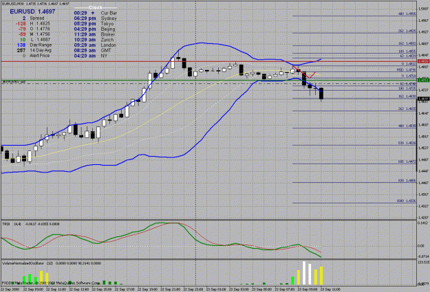Viewport: 430px width, 292px height.
Task: Select the upper blue band line at its peak
Action: pyautogui.click(x=202, y=43)
